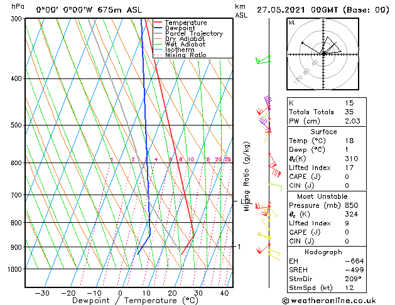Click the '600' pressure level label
The image size is (395, 305).
(x=18, y=163)
